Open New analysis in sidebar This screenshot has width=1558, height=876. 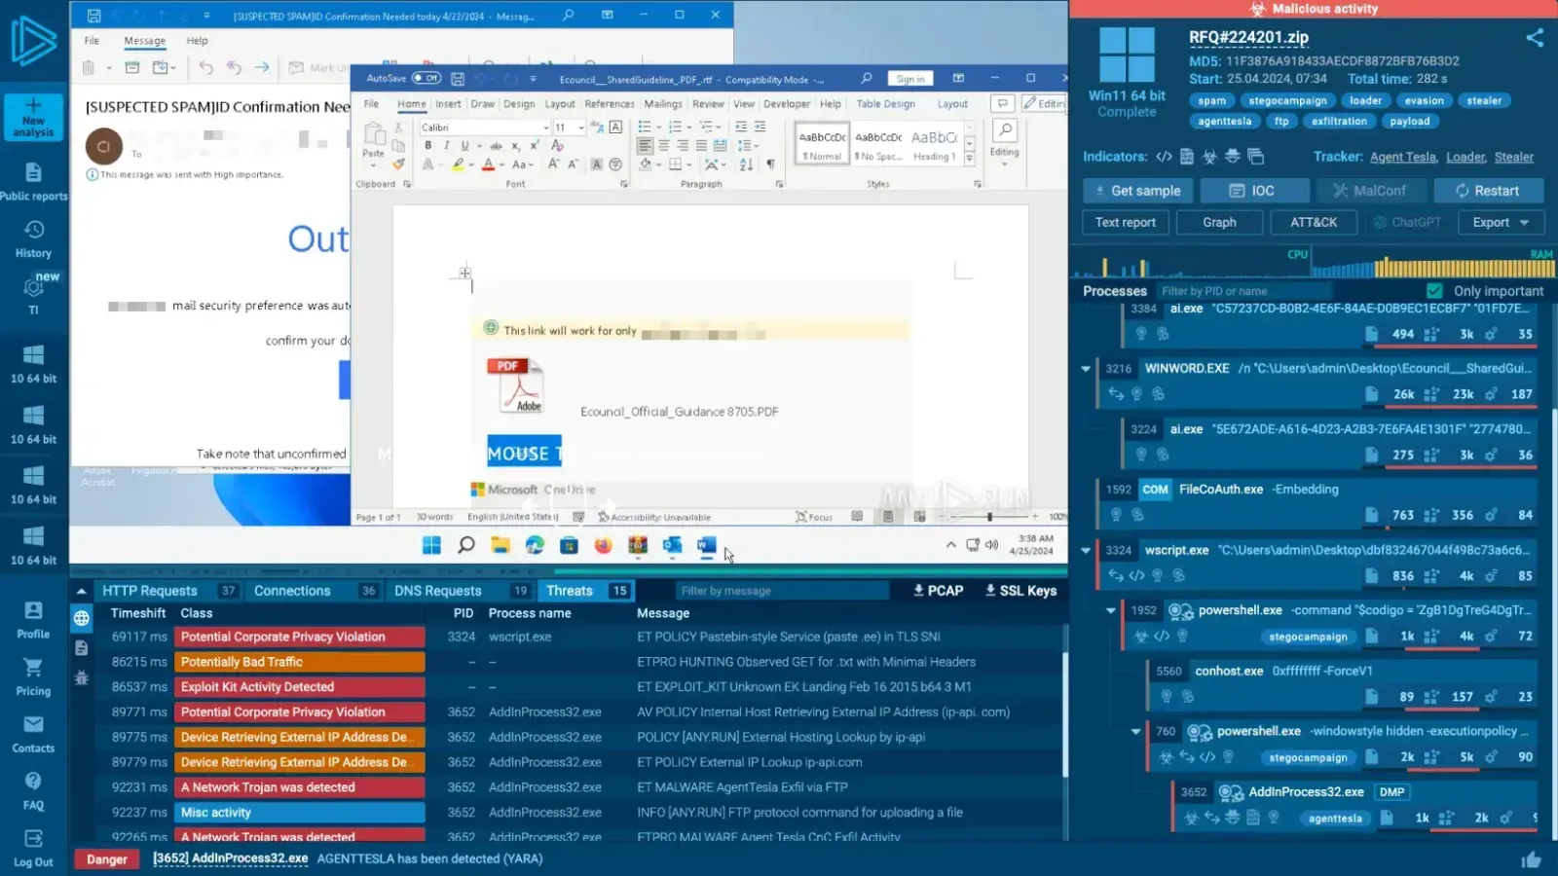(x=33, y=117)
